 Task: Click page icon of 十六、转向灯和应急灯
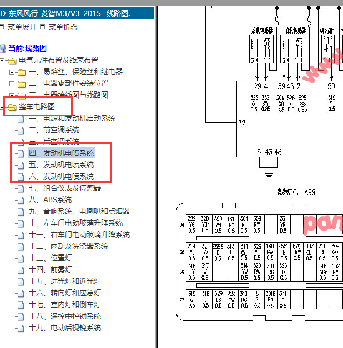21,293
